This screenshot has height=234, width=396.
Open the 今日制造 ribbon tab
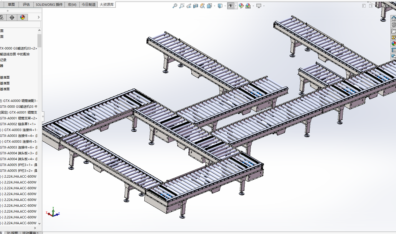click(x=89, y=4)
